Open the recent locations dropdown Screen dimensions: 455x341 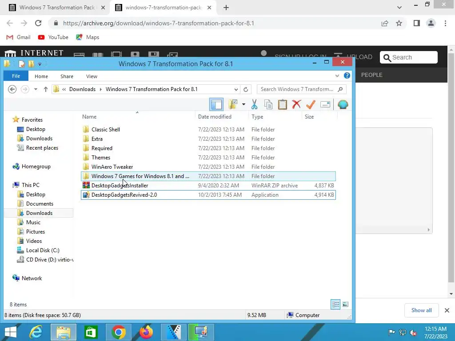pos(36,89)
